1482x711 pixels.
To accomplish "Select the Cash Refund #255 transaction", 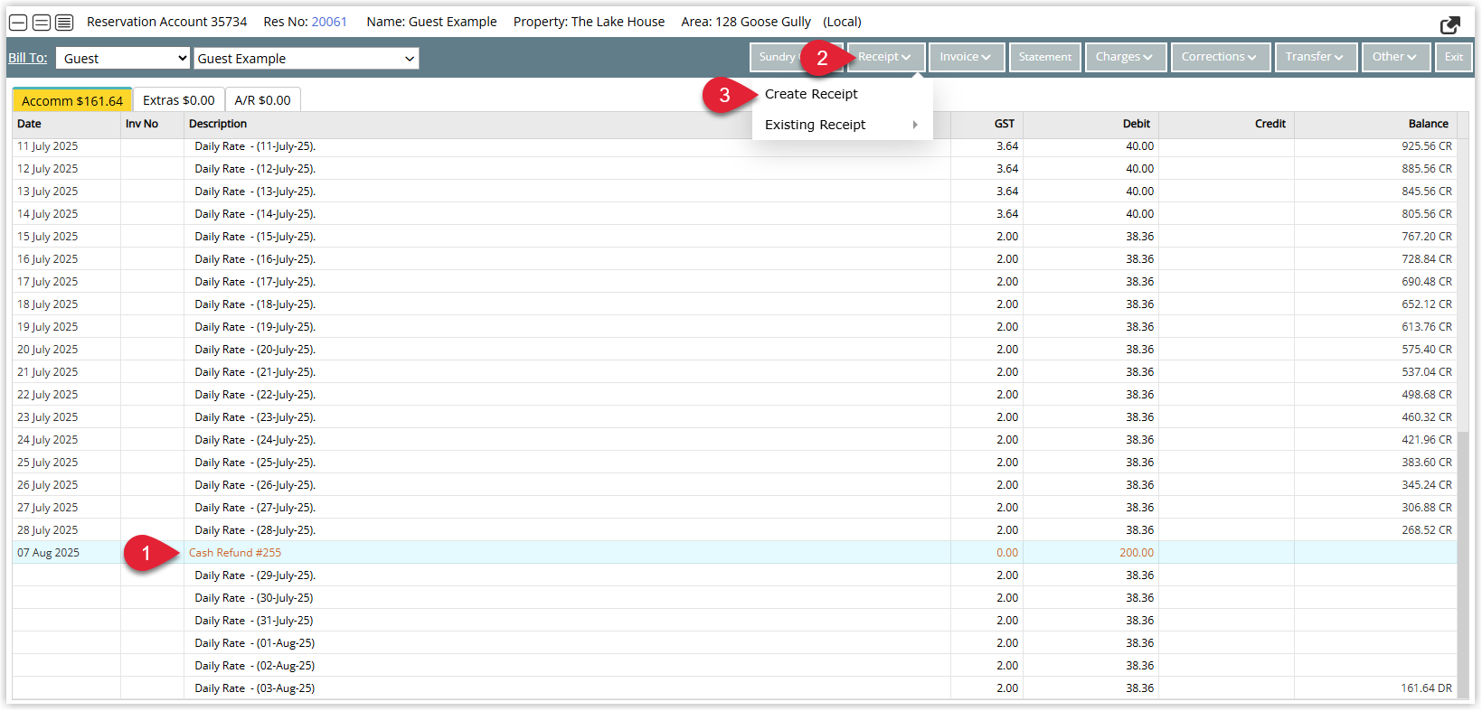I will [235, 553].
